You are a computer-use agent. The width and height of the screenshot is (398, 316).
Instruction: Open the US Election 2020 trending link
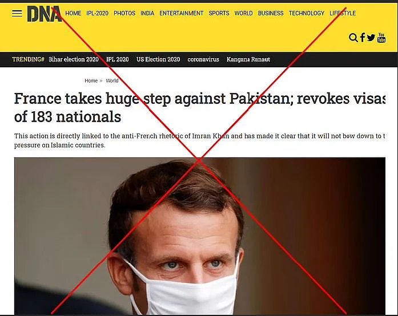(158, 59)
